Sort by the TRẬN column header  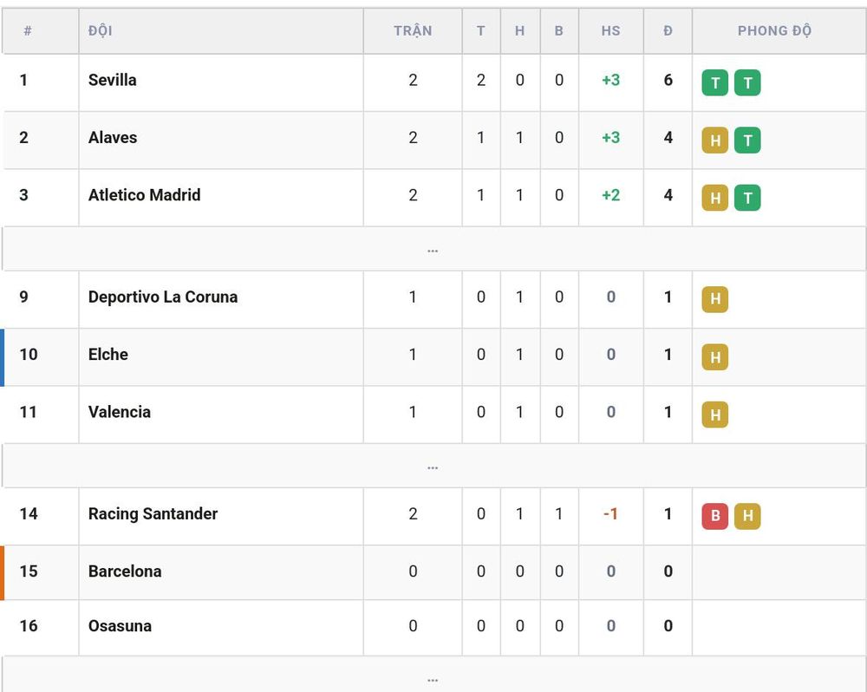(x=413, y=31)
